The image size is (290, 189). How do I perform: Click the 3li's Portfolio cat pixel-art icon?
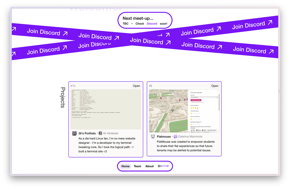pos(74,133)
